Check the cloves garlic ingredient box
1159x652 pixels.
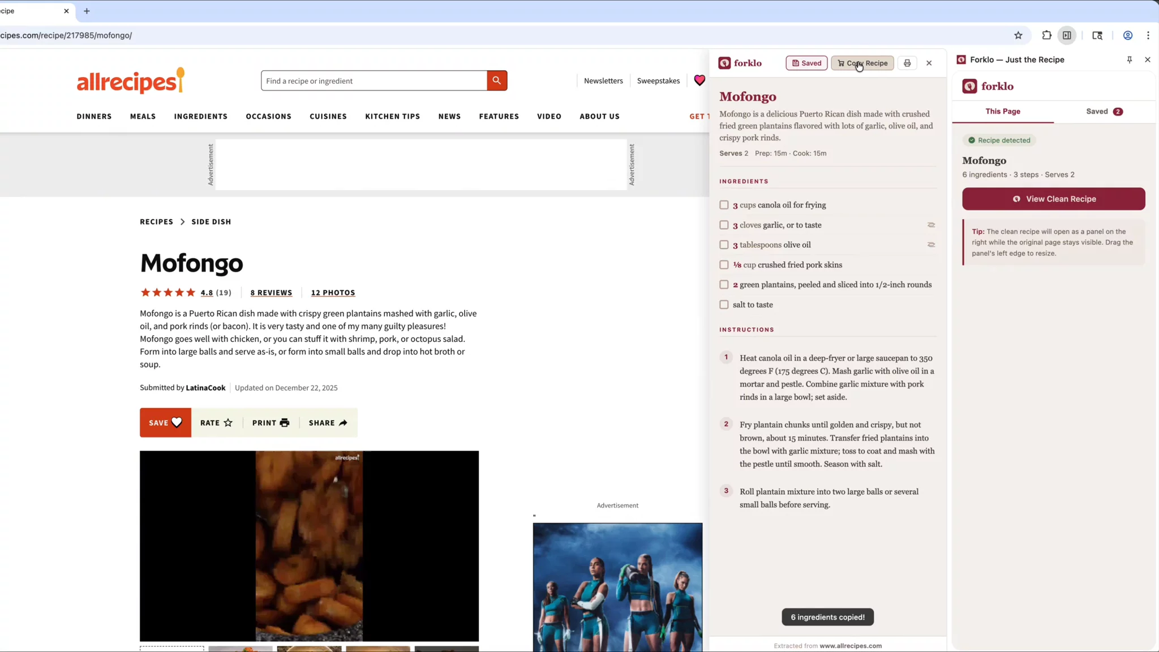(724, 225)
